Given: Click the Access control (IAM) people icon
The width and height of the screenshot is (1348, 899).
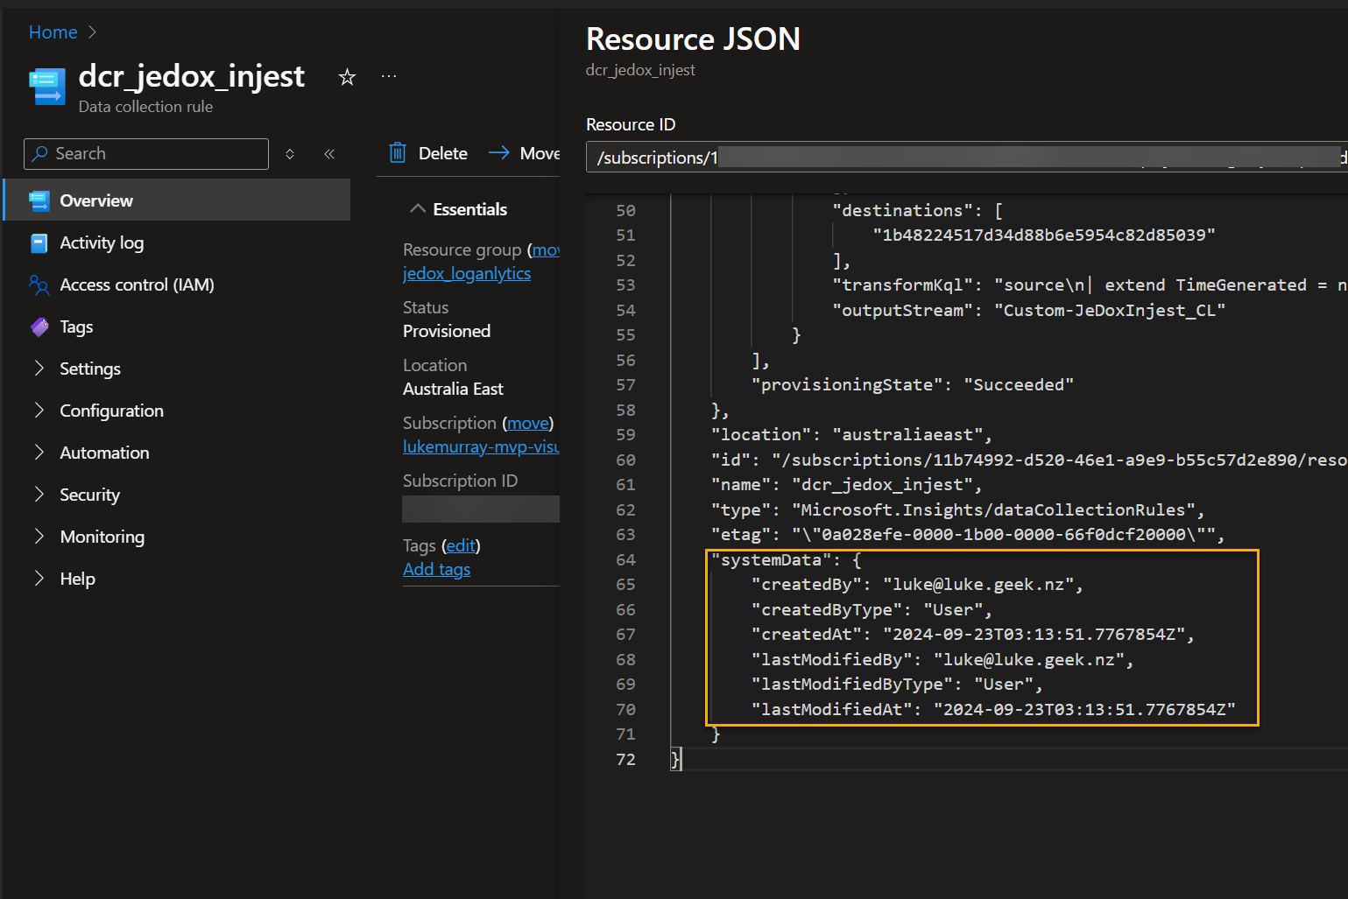Looking at the screenshot, I should click(39, 284).
